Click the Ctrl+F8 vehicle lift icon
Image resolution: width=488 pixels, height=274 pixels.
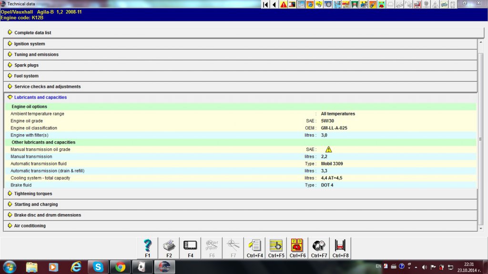341,248
